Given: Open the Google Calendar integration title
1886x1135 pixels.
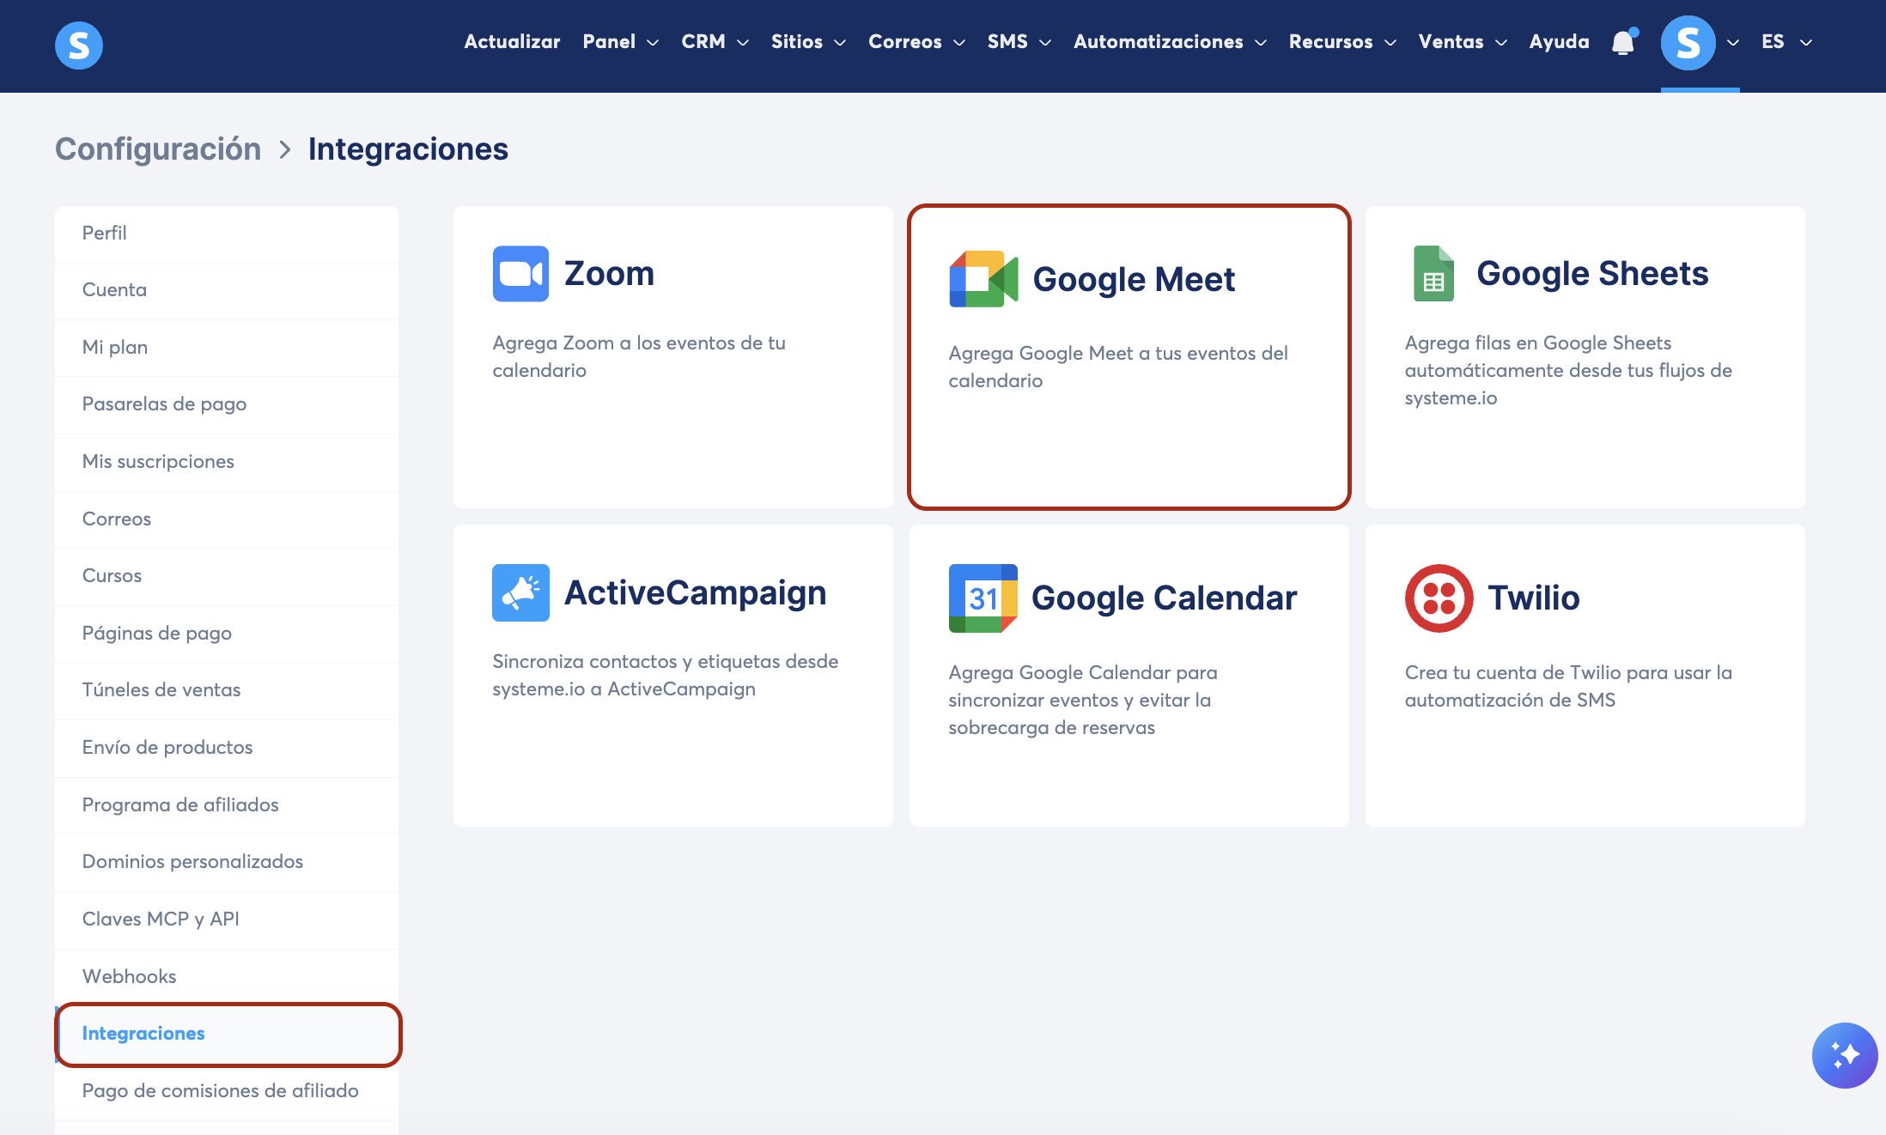Looking at the screenshot, I should coord(1164,598).
